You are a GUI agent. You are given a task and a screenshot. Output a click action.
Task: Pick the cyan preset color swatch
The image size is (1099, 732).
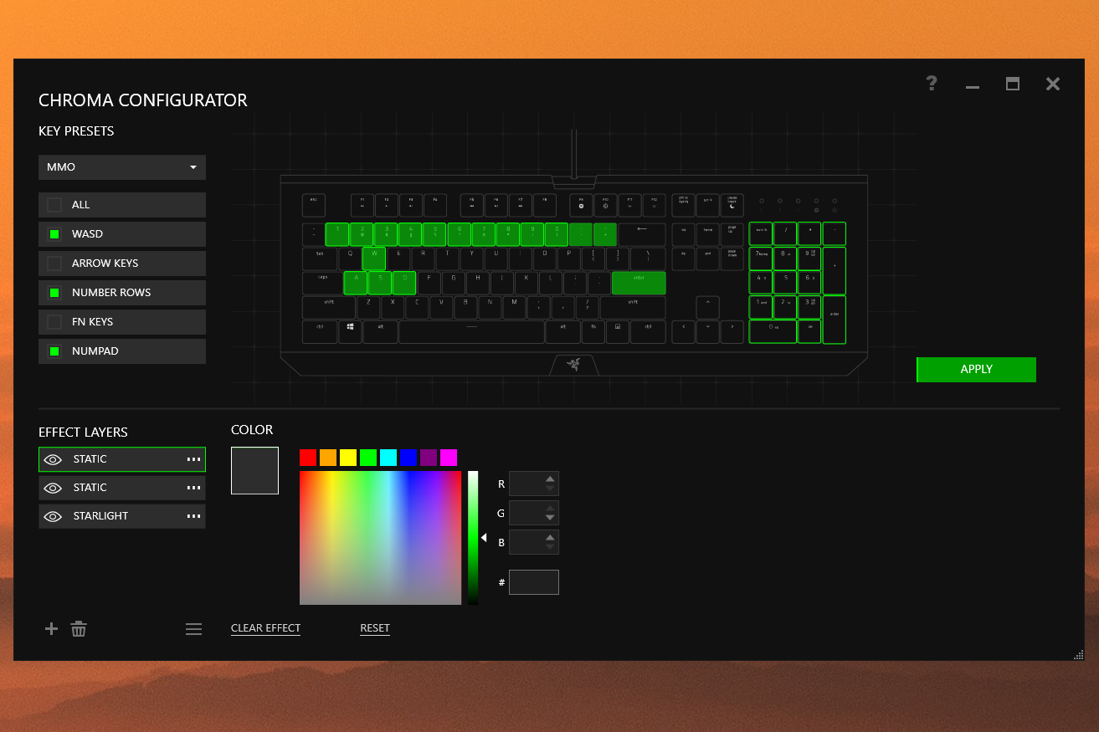coord(388,458)
